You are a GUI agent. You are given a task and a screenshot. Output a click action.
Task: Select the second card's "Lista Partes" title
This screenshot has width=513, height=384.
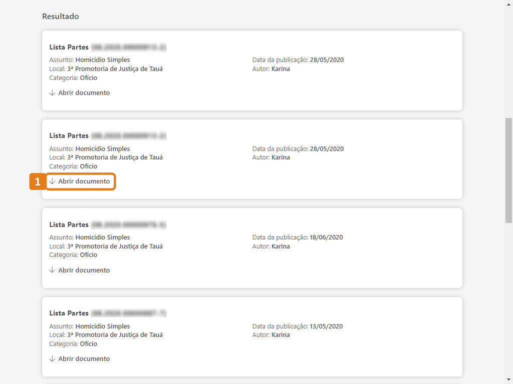[69, 136]
